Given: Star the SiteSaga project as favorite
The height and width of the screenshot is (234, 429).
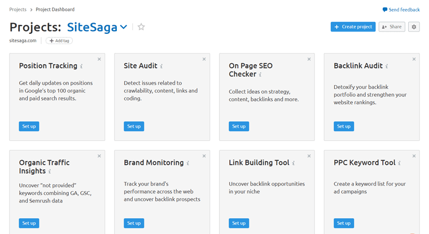Looking at the screenshot, I should point(141,27).
